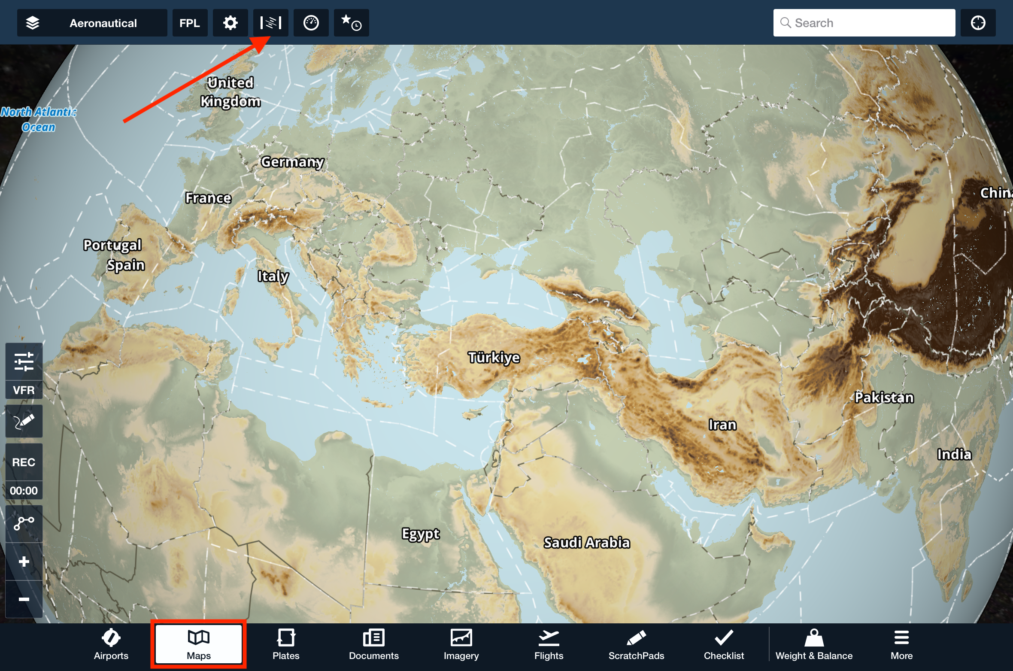Open the instrument gauge panel icon
1013x671 pixels.
coord(311,23)
